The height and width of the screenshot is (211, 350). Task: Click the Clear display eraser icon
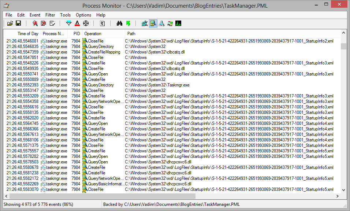(52, 23)
